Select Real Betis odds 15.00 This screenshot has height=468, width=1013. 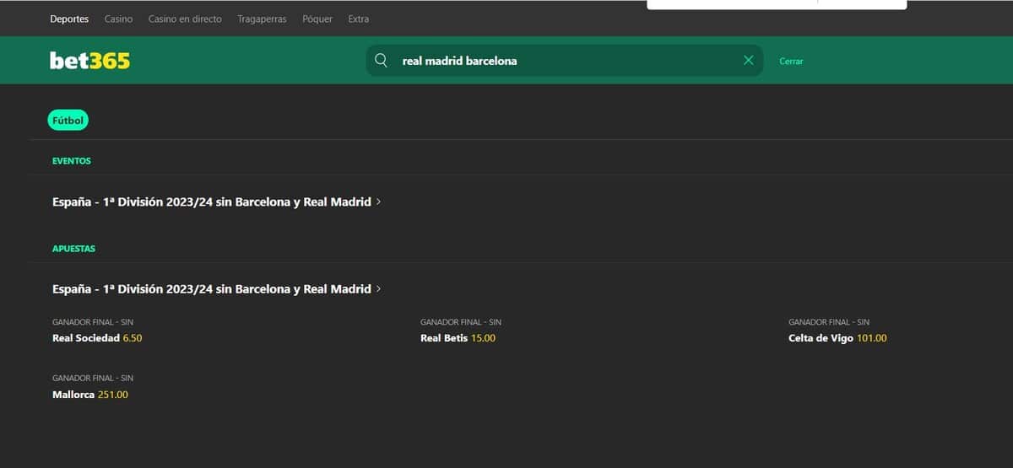(483, 338)
